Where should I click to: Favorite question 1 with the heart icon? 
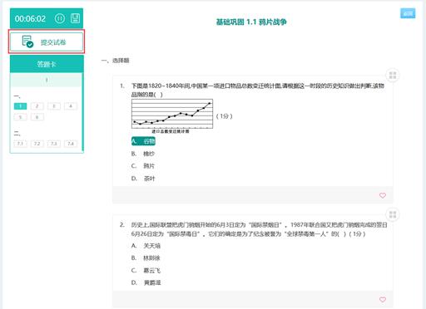(x=383, y=195)
